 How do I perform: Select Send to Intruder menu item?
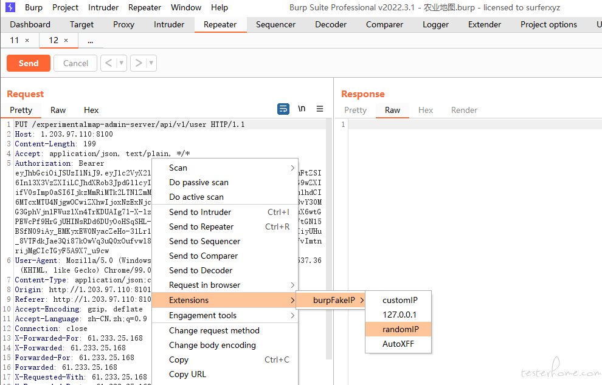point(225,212)
